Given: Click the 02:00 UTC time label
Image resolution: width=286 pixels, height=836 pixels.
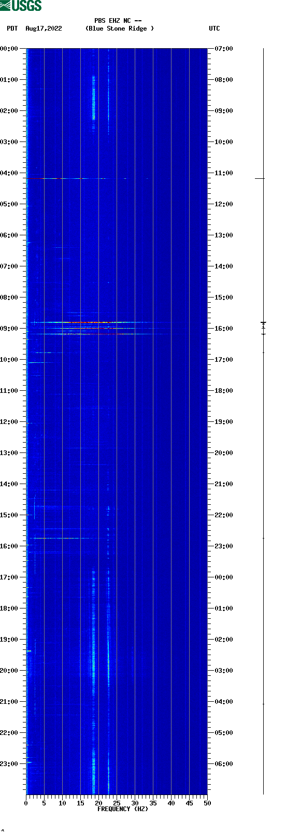Looking at the screenshot, I should click(x=224, y=639).
